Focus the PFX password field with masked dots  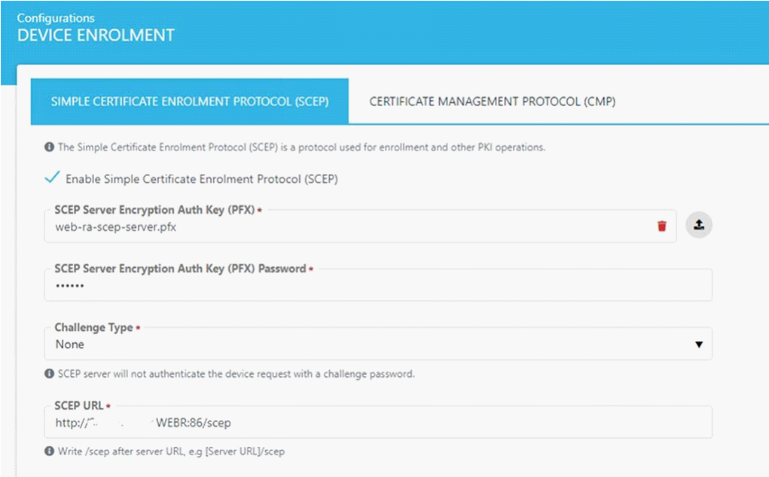click(x=377, y=286)
